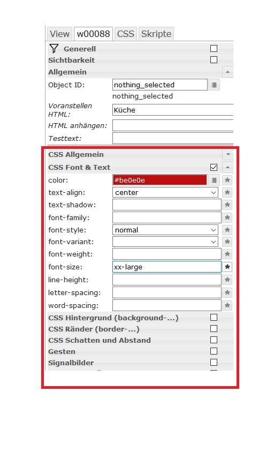This screenshot has height=452, width=274.
Task: Open the font-style dropdown set to normal
Action: point(165,230)
